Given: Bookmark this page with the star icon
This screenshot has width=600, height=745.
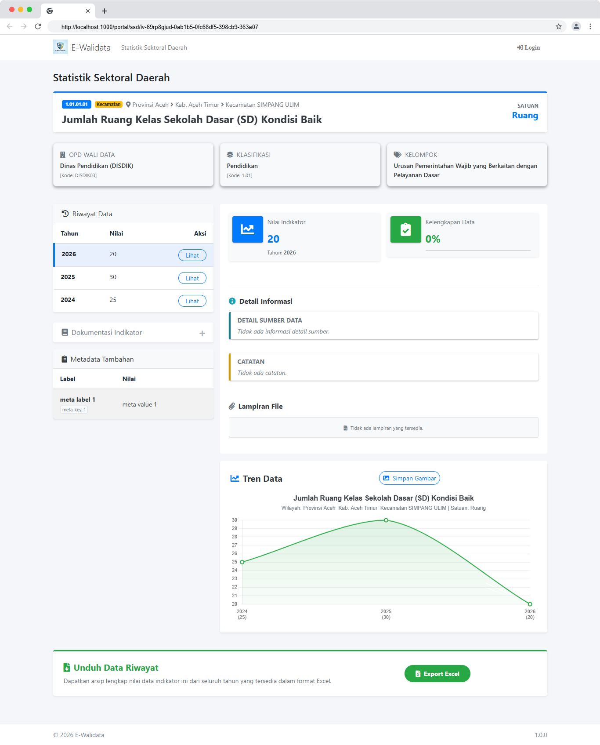Looking at the screenshot, I should pos(558,27).
